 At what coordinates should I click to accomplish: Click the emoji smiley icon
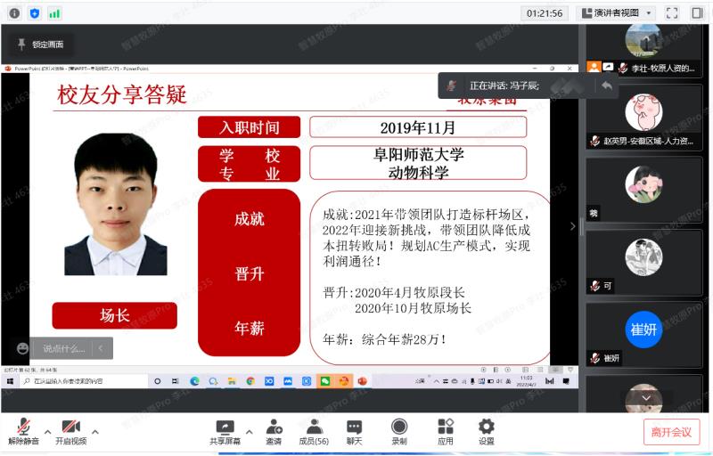pos(22,348)
